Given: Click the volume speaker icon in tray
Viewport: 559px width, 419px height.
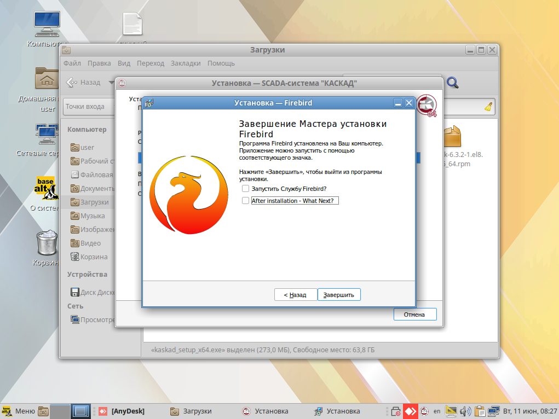Looking at the screenshot, I should [465, 411].
